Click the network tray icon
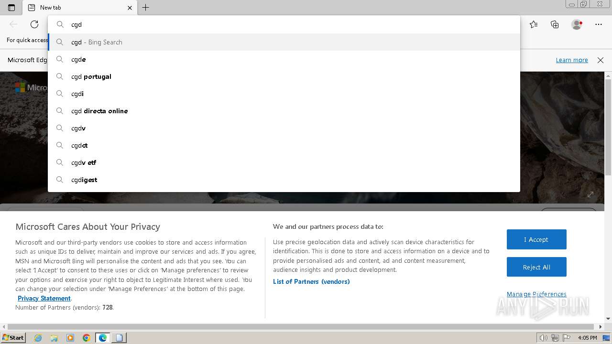The height and width of the screenshot is (344, 612). coord(555,338)
